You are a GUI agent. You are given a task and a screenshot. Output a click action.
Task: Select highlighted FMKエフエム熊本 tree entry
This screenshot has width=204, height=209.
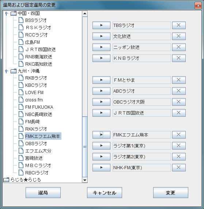tap(43, 136)
